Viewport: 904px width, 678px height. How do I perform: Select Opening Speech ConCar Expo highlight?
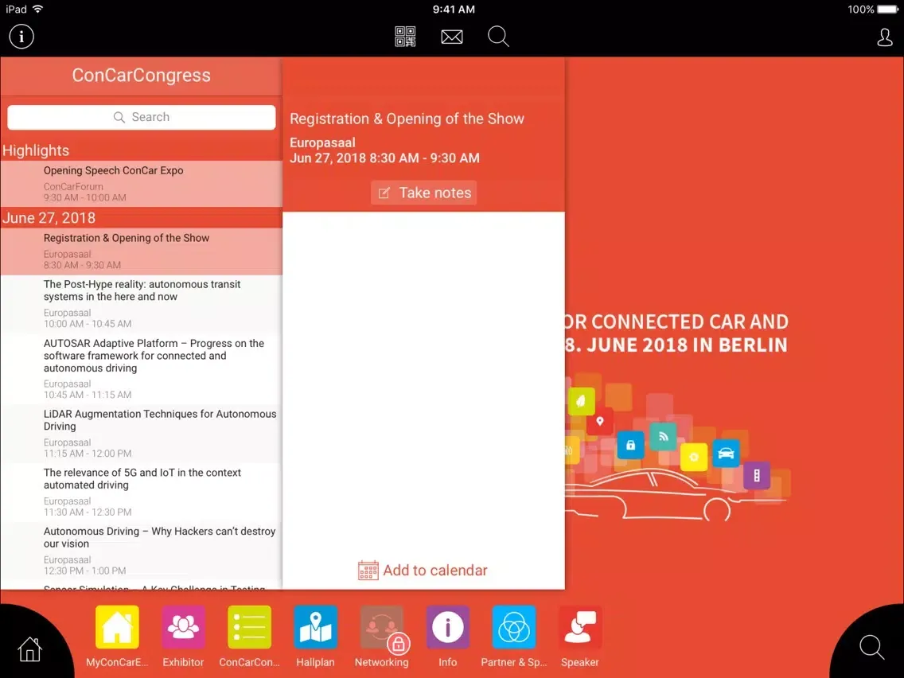(x=142, y=183)
